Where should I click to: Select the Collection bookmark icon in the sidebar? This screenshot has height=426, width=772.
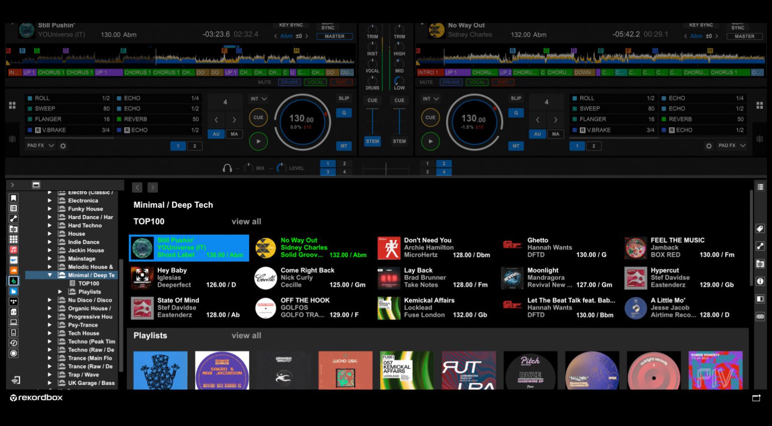[14, 197]
